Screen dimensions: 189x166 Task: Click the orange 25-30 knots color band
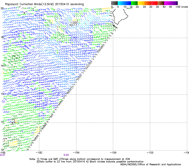[x=148, y=3]
